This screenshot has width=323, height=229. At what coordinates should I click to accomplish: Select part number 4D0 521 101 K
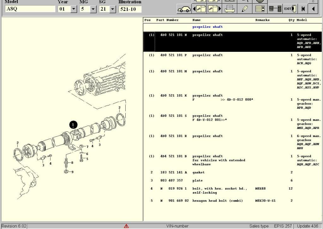(173, 96)
